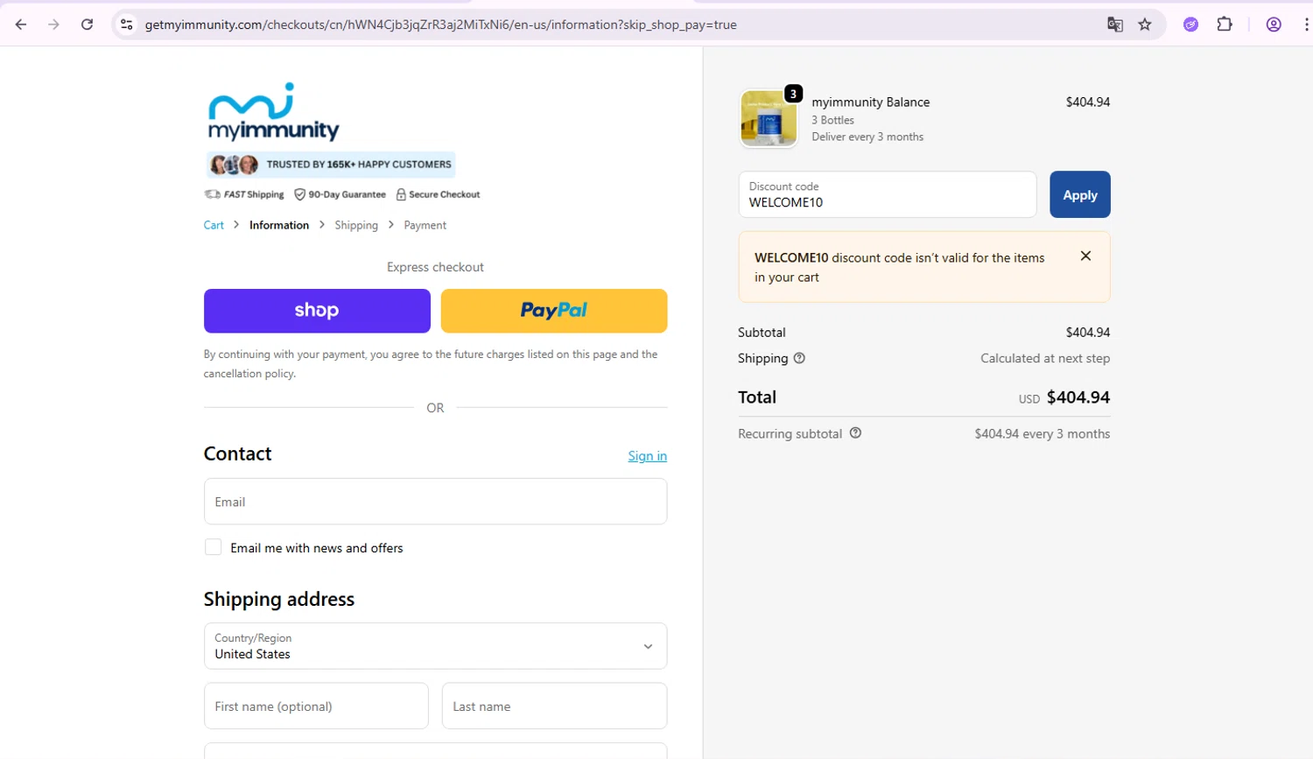Viewport: 1313px width, 759px height.
Task: Click the Shipping help question icon
Action: coord(799,358)
